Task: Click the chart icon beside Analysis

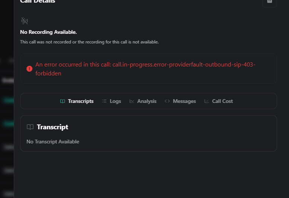Action: [x=132, y=101]
